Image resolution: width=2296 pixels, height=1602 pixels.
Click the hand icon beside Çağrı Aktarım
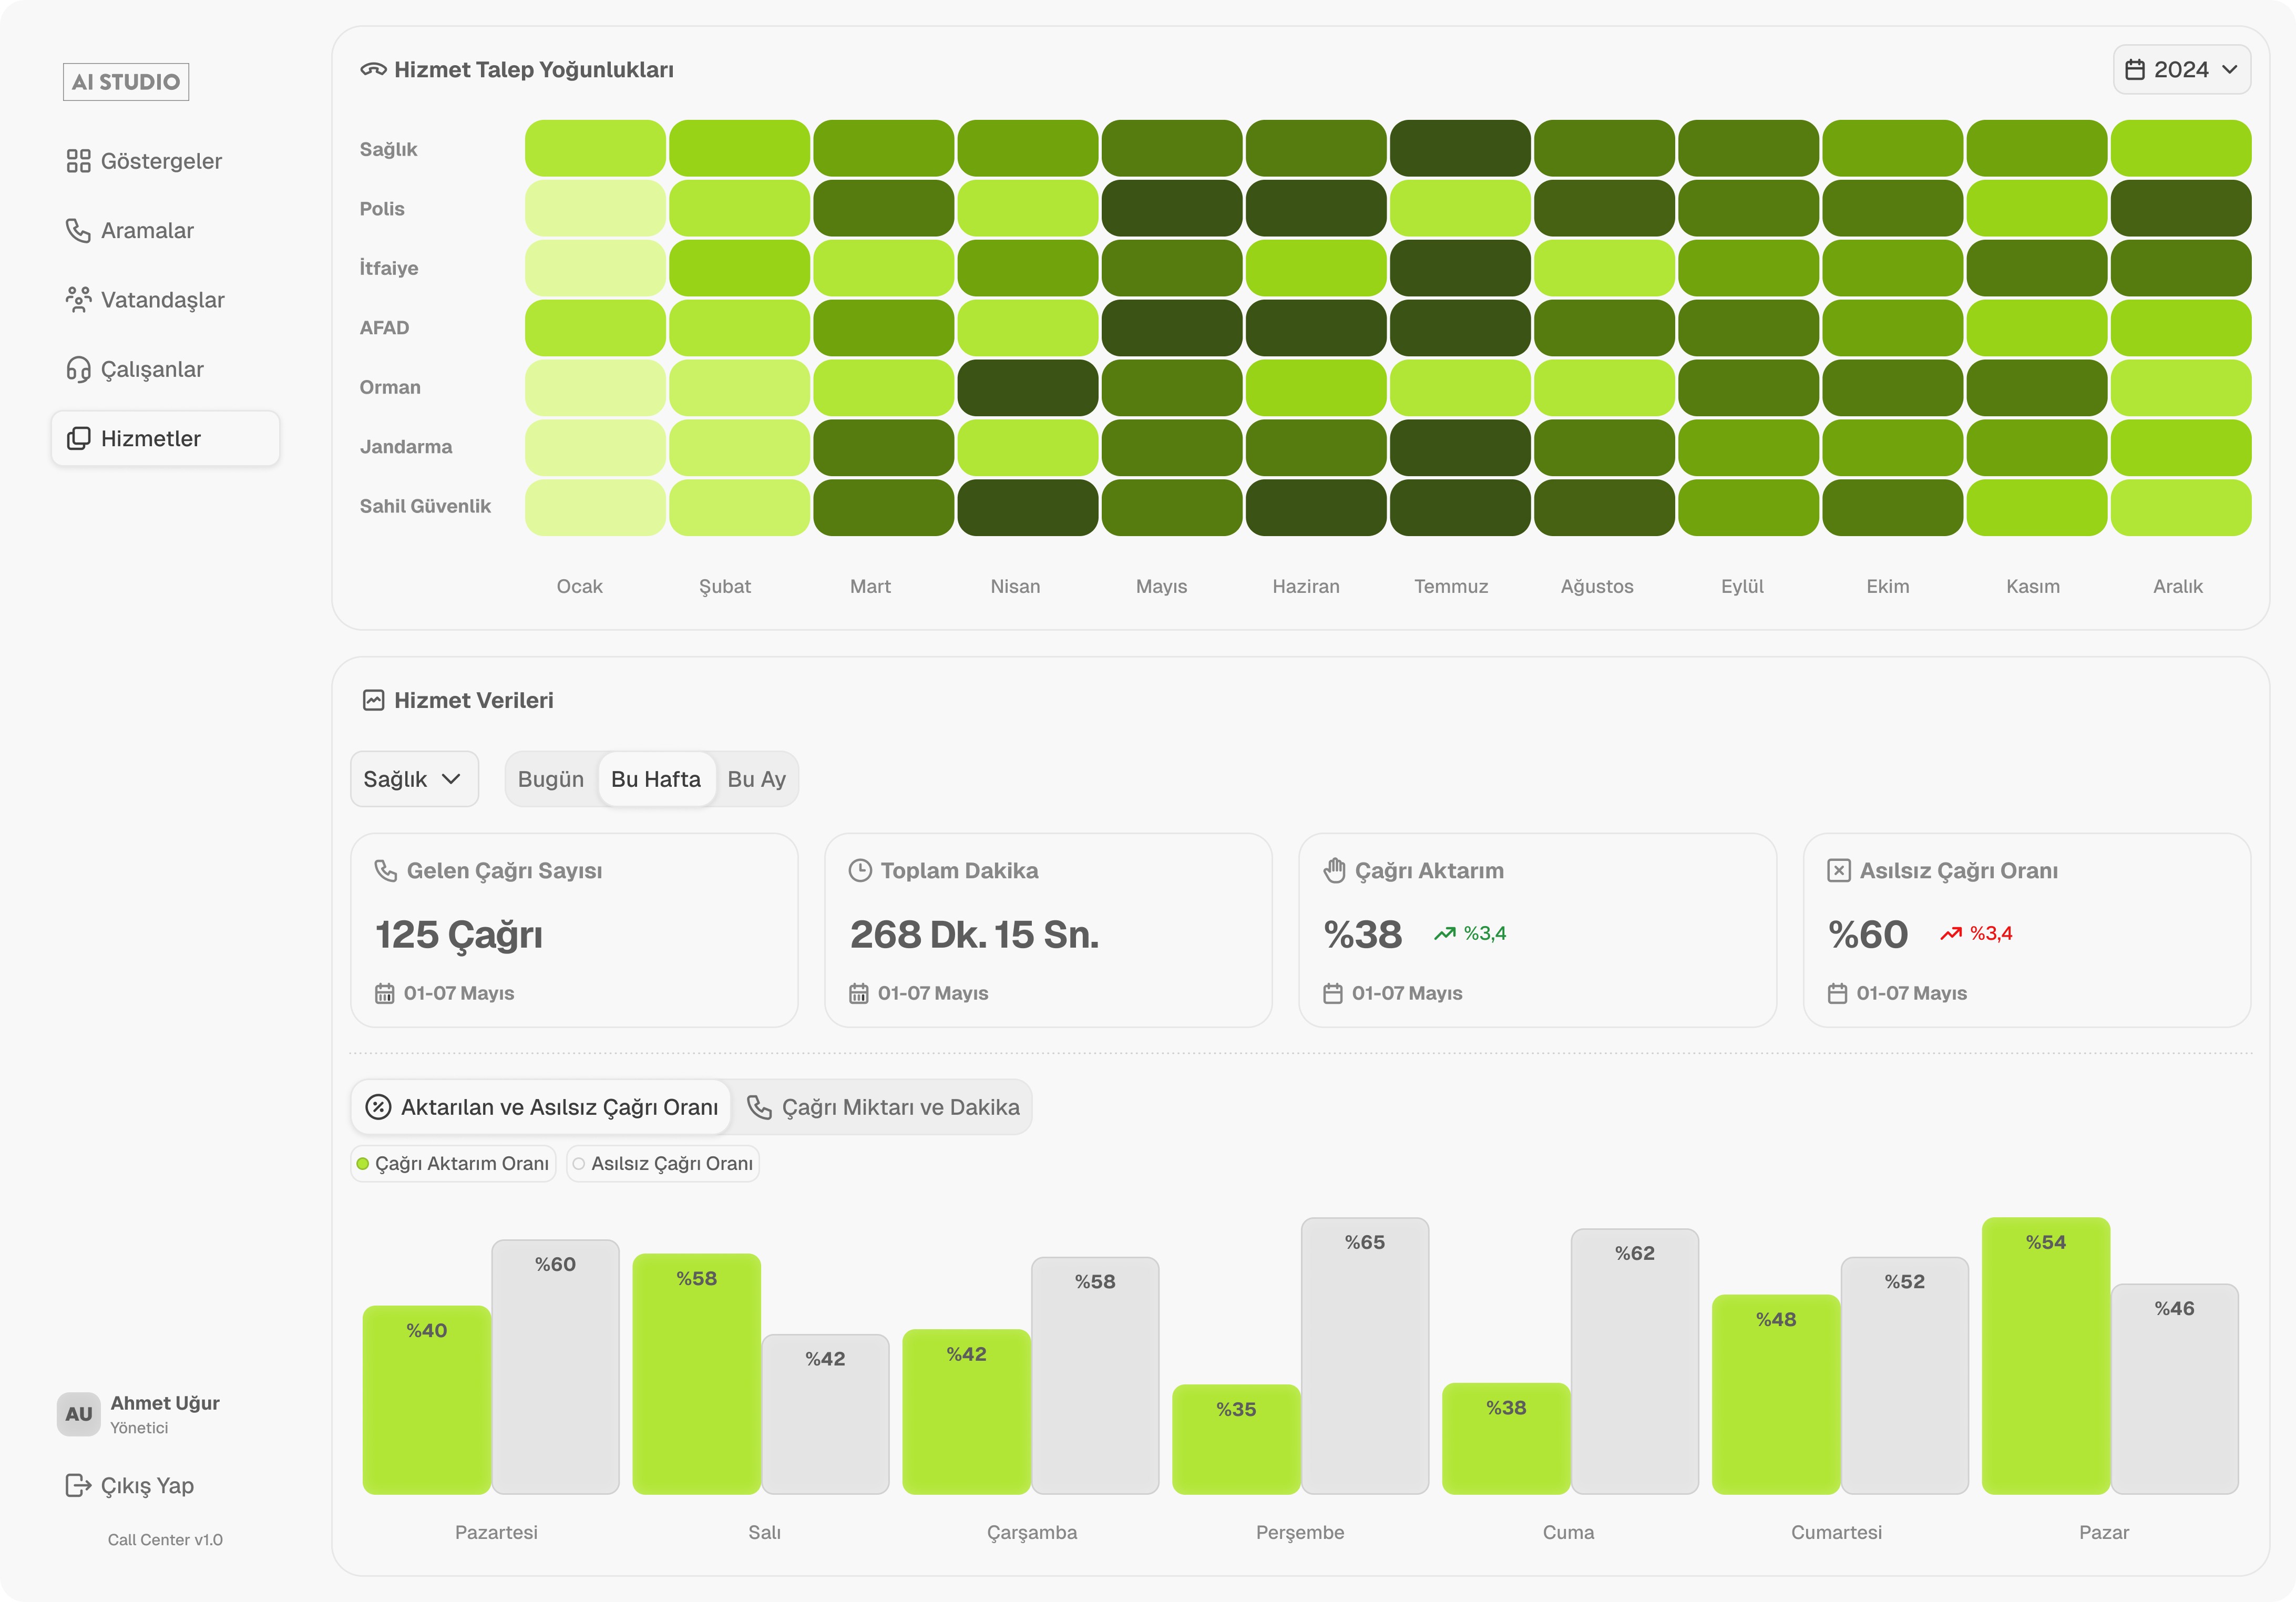[x=1334, y=870]
